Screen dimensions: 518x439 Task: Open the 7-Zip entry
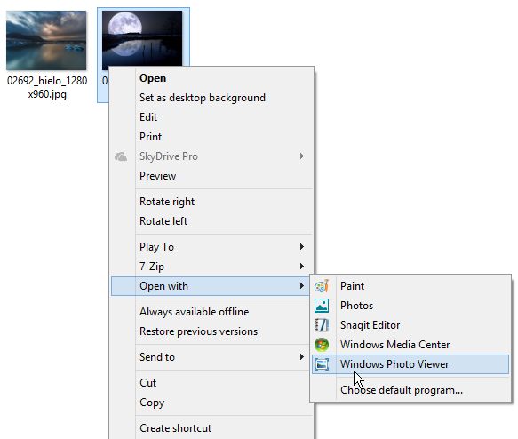[x=211, y=267]
